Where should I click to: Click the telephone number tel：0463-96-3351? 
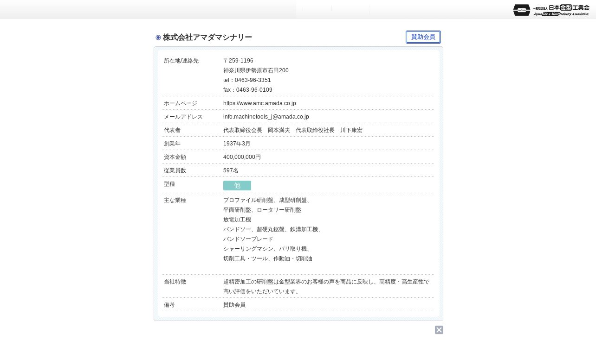[x=247, y=80]
